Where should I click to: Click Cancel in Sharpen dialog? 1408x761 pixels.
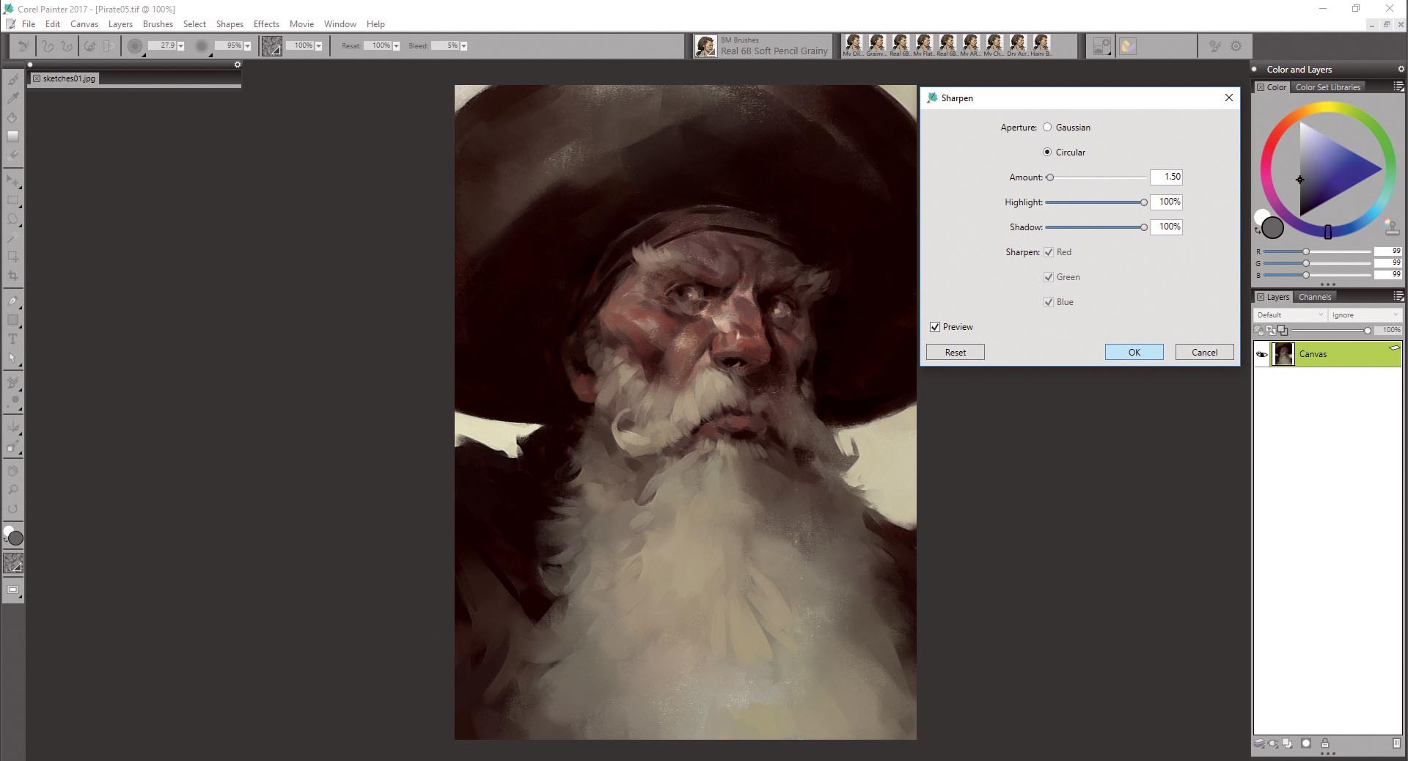point(1204,352)
